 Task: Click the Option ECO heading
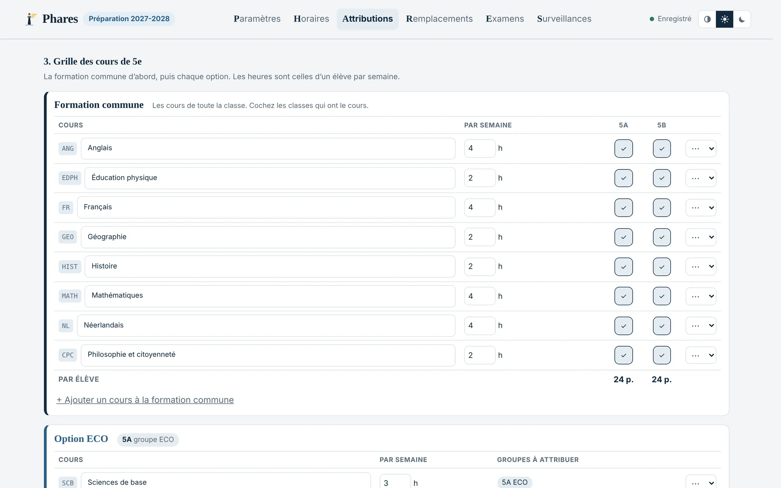pyautogui.click(x=81, y=439)
